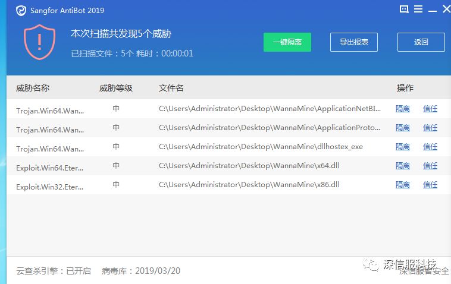This screenshot has width=451, height=284.
Task: Select threat name on ApplicationNetBI... row
Action: [x=50, y=111]
